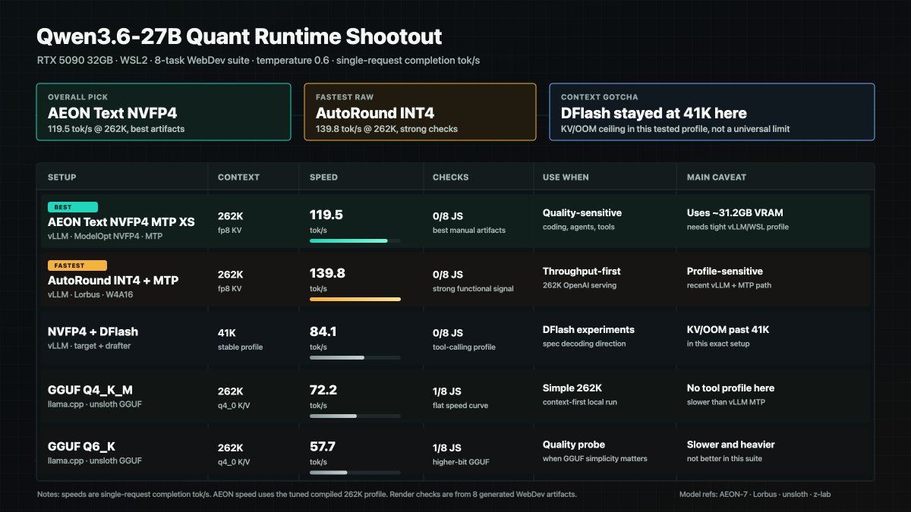Click the SETUP column header
Viewport: 911px width, 512px height.
click(x=62, y=177)
